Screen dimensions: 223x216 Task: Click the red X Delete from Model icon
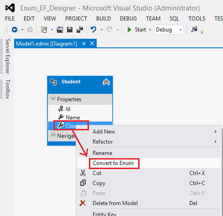[83, 203]
